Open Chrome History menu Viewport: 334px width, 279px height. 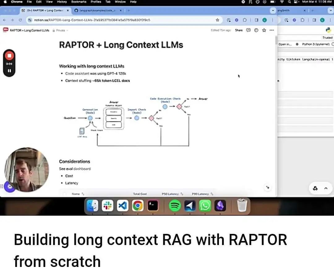point(62,2)
